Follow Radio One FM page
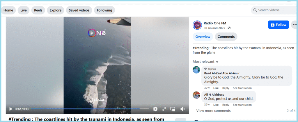298x122 pixels. click(278, 25)
